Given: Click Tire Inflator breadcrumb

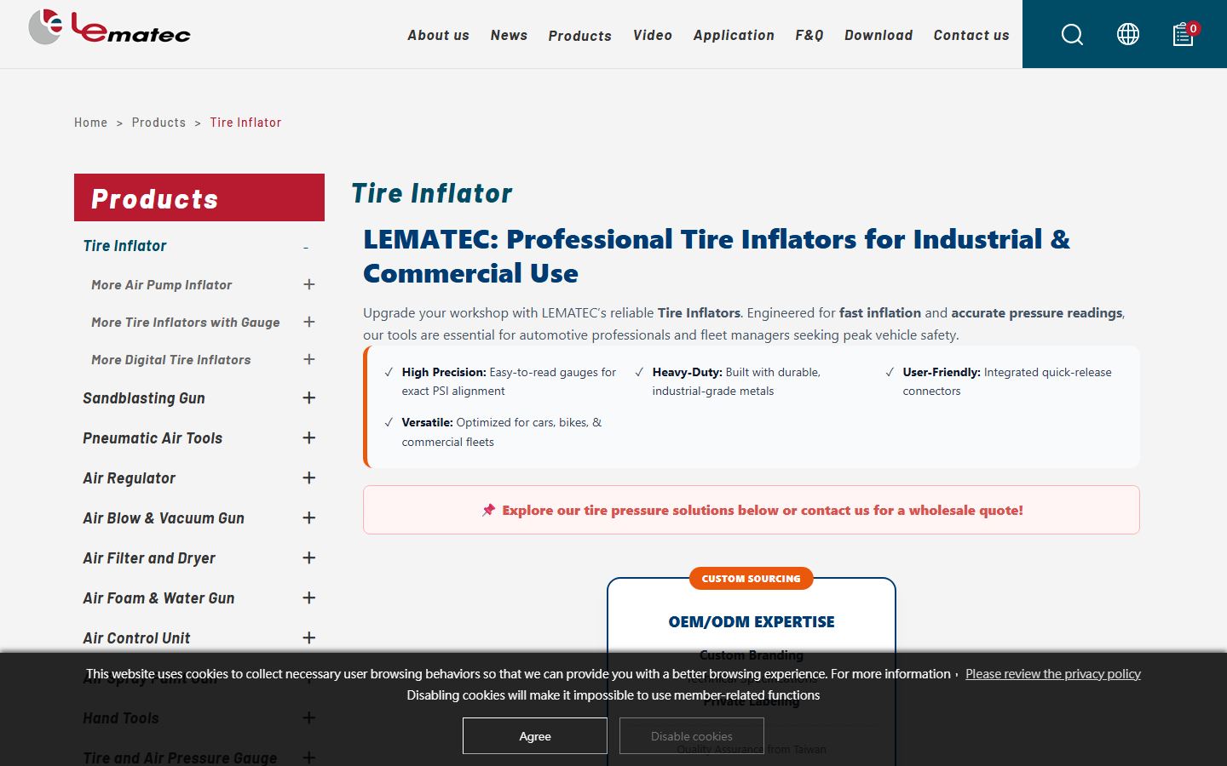Looking at the screenshot, I should [x=245, y=123].
